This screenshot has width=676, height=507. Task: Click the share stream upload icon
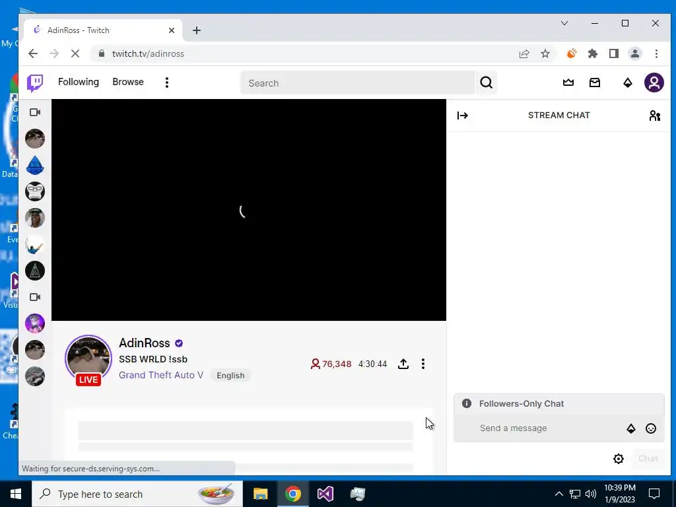point(403,364)
